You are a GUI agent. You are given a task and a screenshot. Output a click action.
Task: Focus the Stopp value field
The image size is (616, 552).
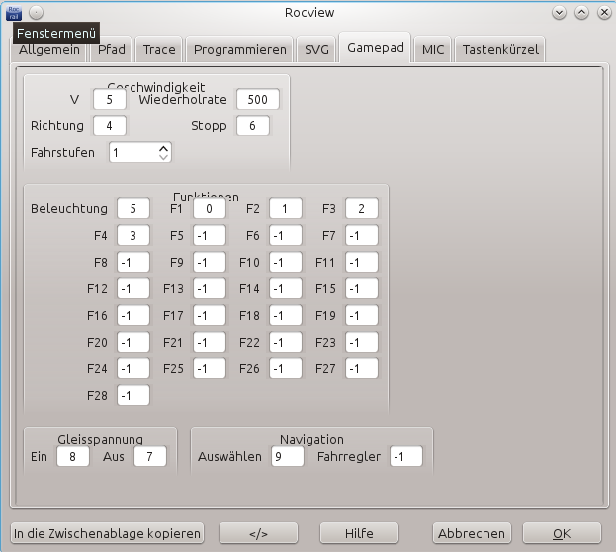(x=253, y=126)
